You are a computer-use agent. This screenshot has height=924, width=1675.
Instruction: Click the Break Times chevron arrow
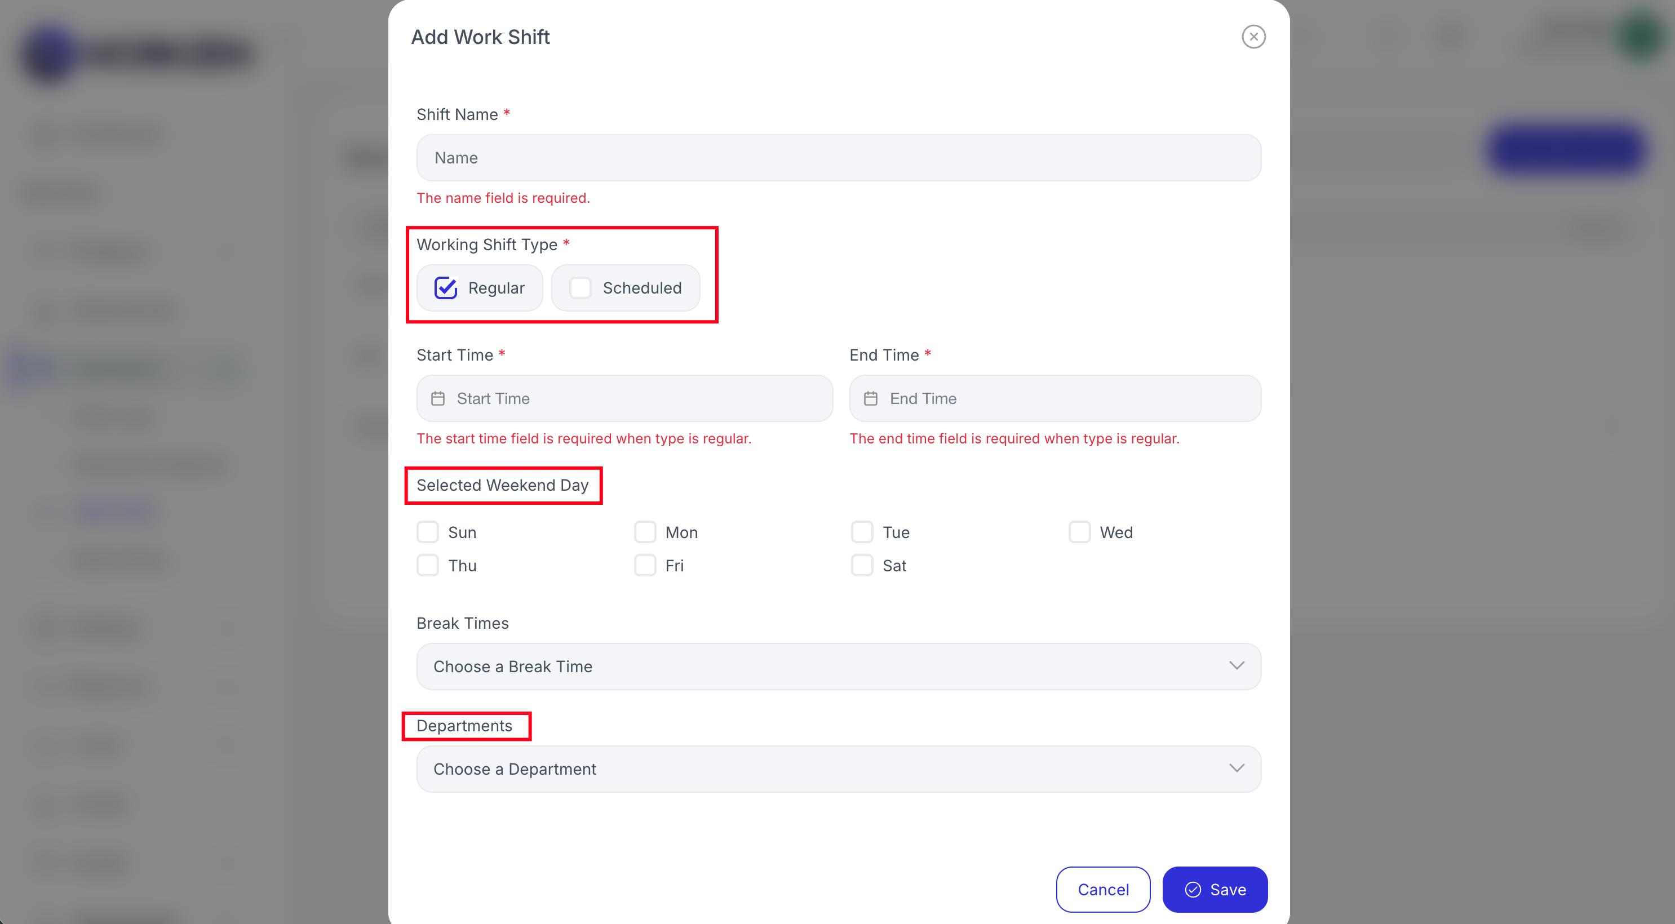coord(1236,666)
